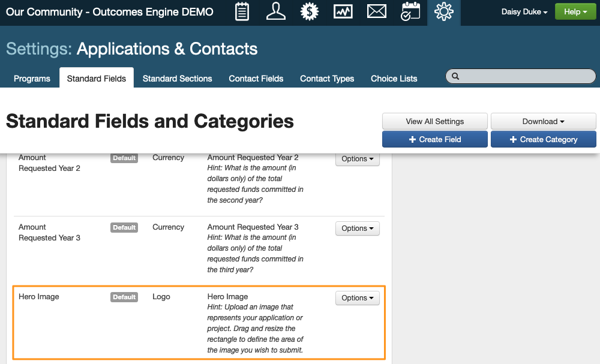This screenshot has height=364, width=600.
Task: Click the envelope communications icon
Action: pyautogui.click(x=377, y=12)
